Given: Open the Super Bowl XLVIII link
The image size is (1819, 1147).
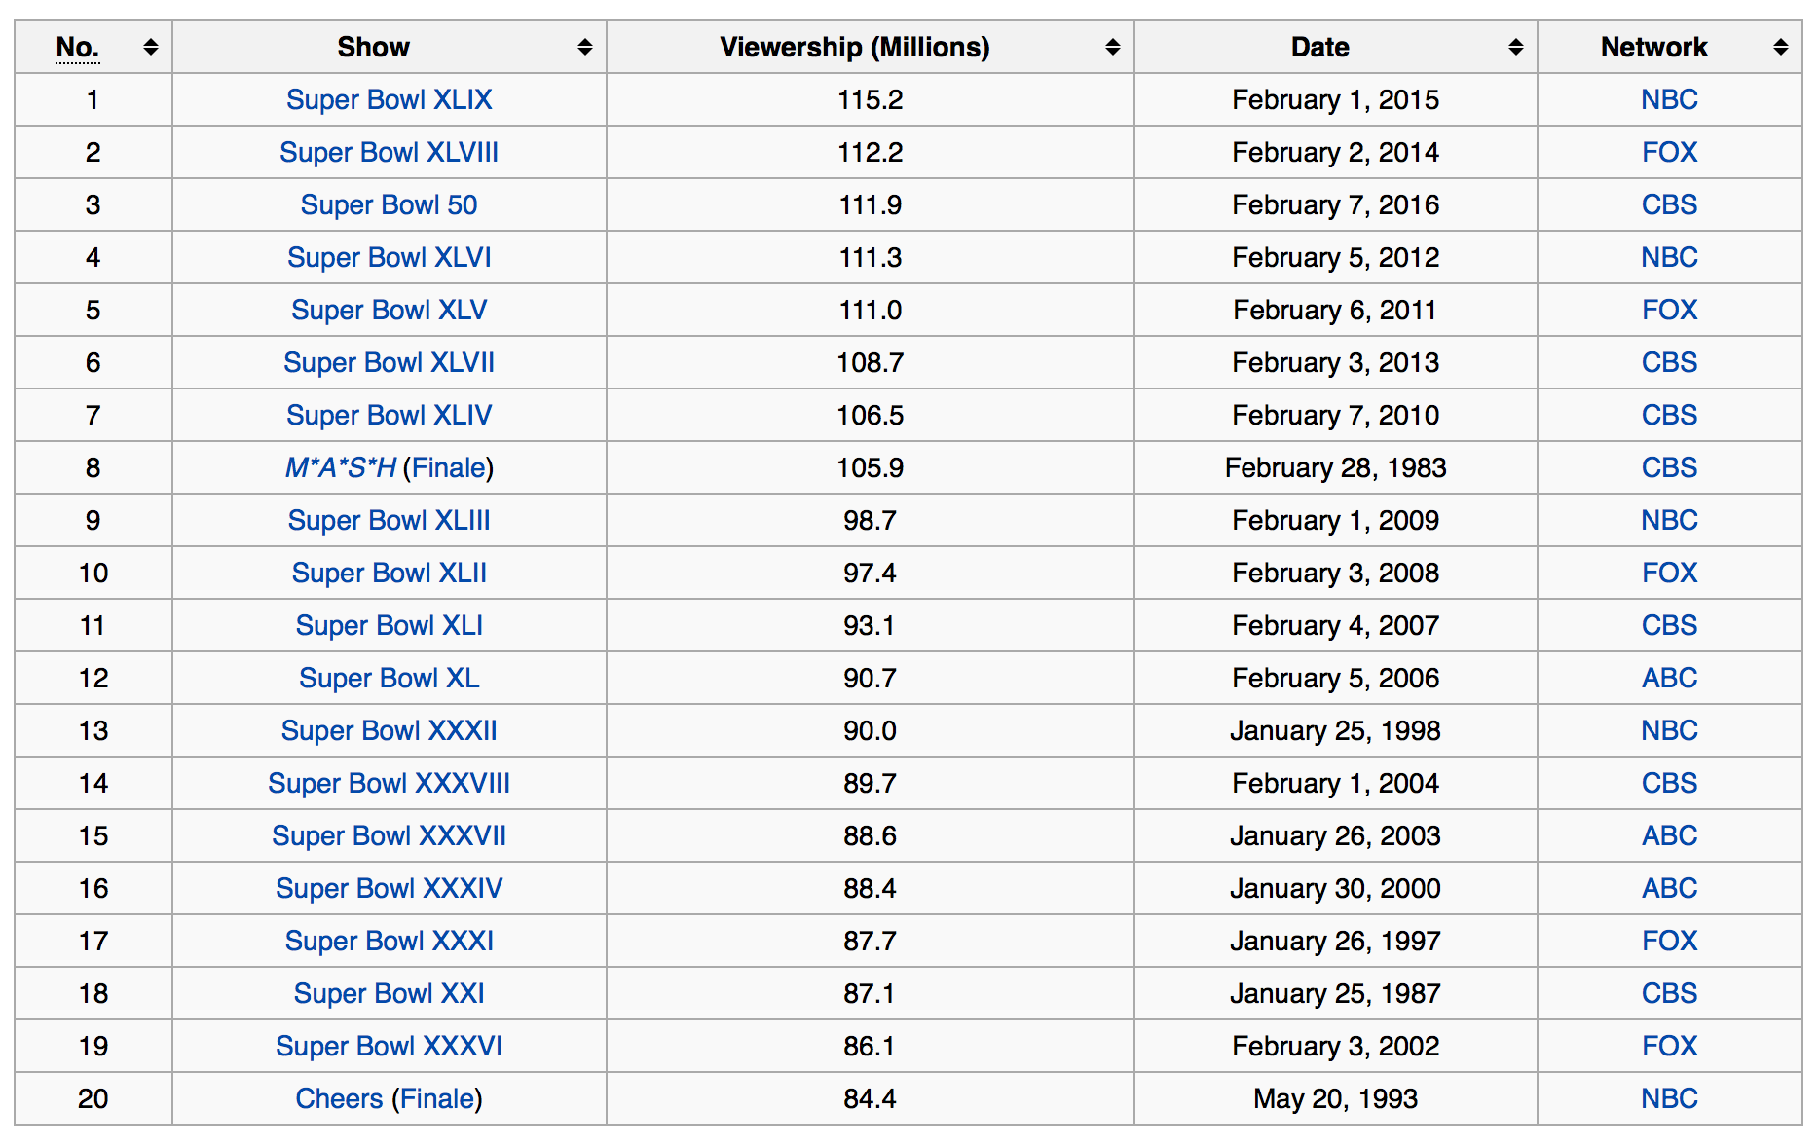Looking at the screenshot, I should tap(389, 152).
